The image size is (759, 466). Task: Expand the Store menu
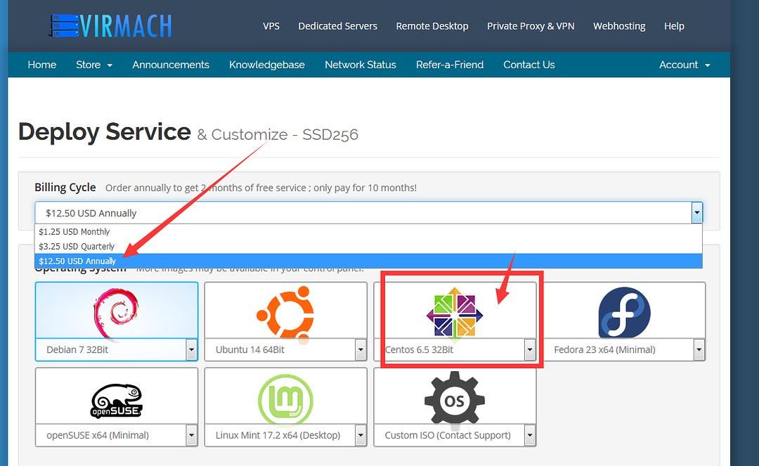[x=94, y=65]
